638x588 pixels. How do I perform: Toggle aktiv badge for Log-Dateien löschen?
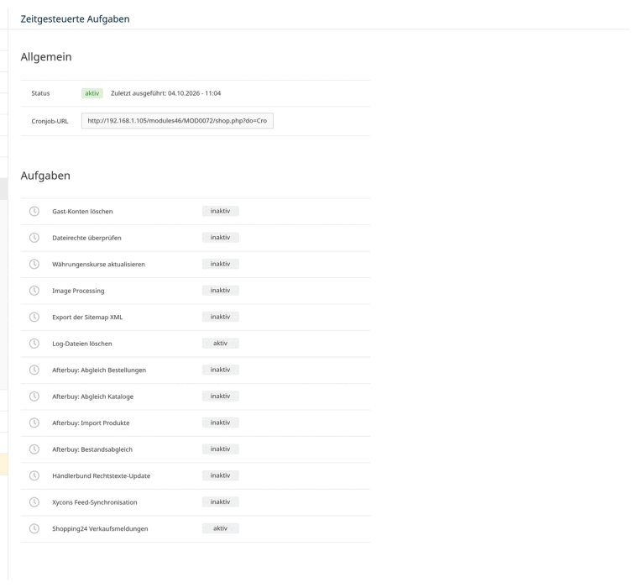221,344
